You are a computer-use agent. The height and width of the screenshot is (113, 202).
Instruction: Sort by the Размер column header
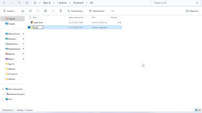click(x=114, y=17)
